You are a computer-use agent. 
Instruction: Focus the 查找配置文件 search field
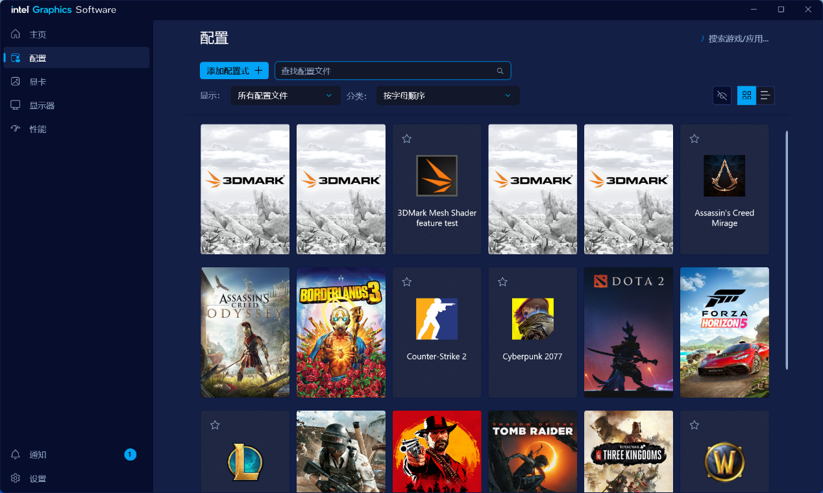[x=393, y=71]
